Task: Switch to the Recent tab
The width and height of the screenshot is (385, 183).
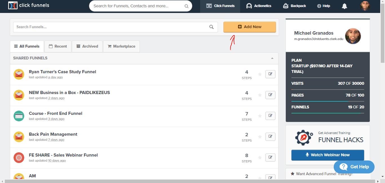Action: pyautogui.click(x=58, y=46)
